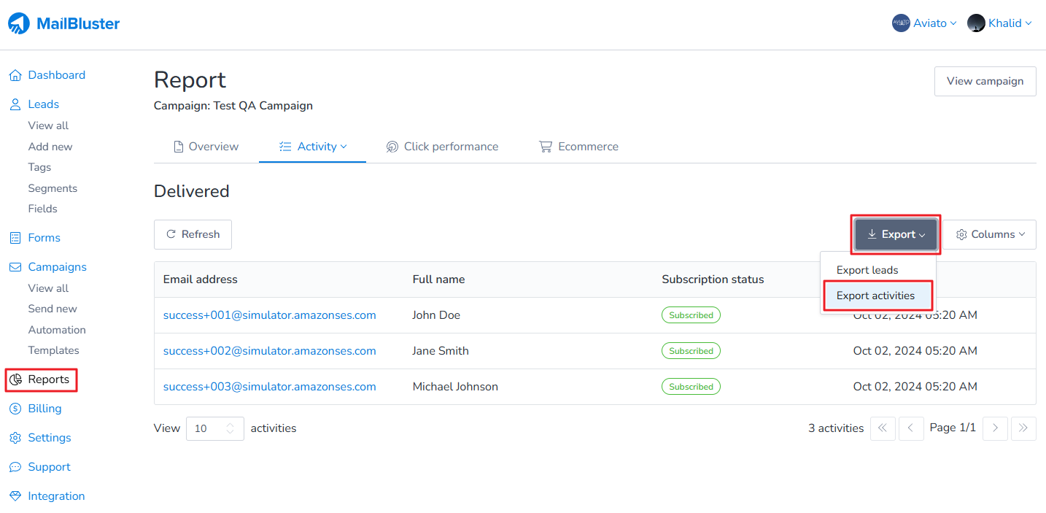This screenshot has height=513, width=1046.
Task: Click the Forms icon in sidebar
Action: [x=15, y=238]
